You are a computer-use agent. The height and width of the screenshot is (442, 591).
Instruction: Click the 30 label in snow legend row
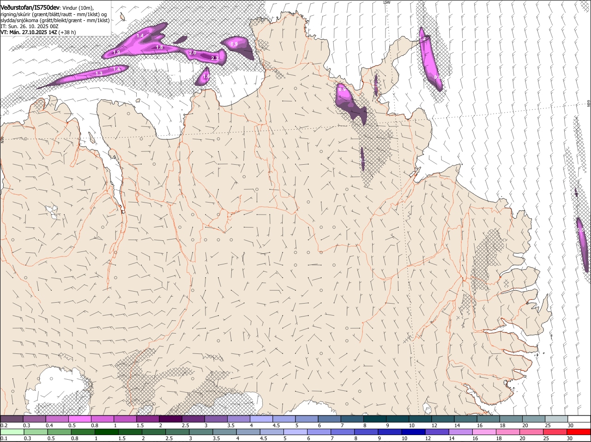tap(570, 425)
